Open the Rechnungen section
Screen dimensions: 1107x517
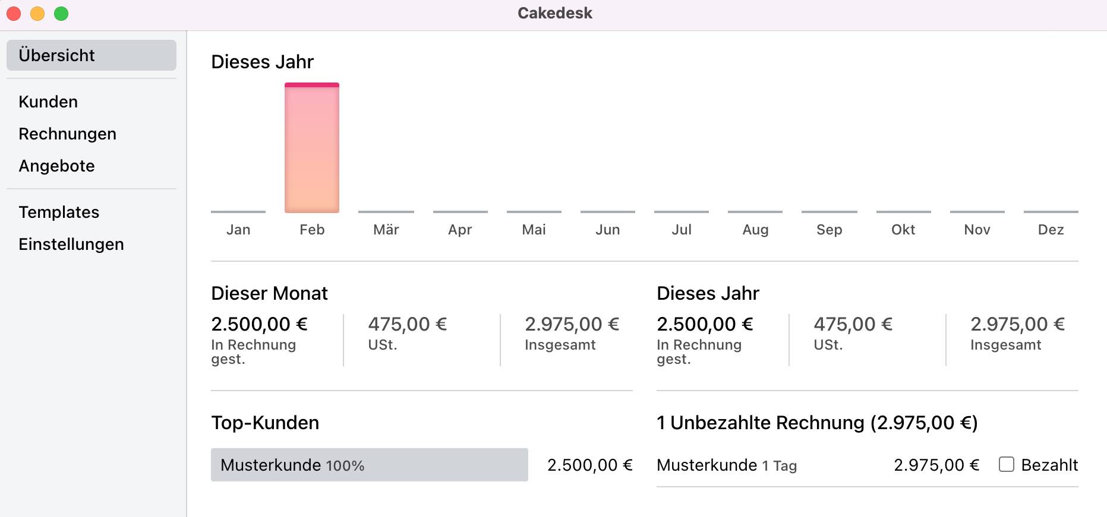pos(67,134)
